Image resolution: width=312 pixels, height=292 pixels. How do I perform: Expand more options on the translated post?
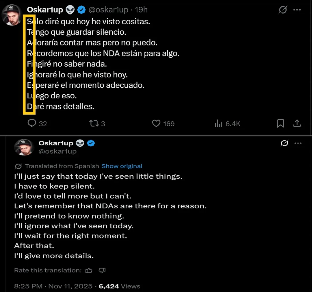tap(298, 143)
